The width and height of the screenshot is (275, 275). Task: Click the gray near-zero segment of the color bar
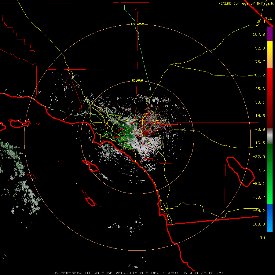(x=270, y=136)
